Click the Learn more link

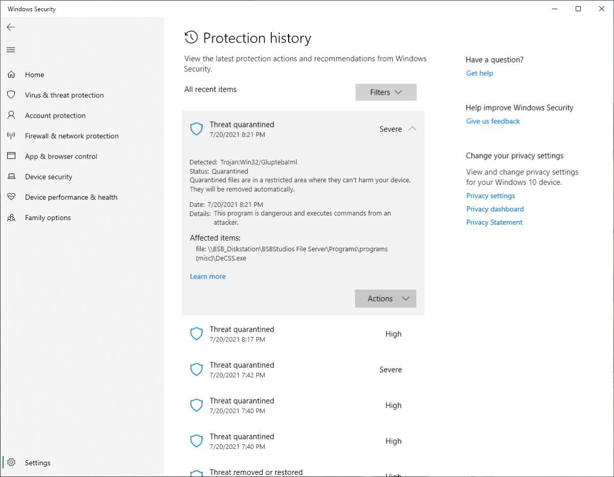[208, 276]
